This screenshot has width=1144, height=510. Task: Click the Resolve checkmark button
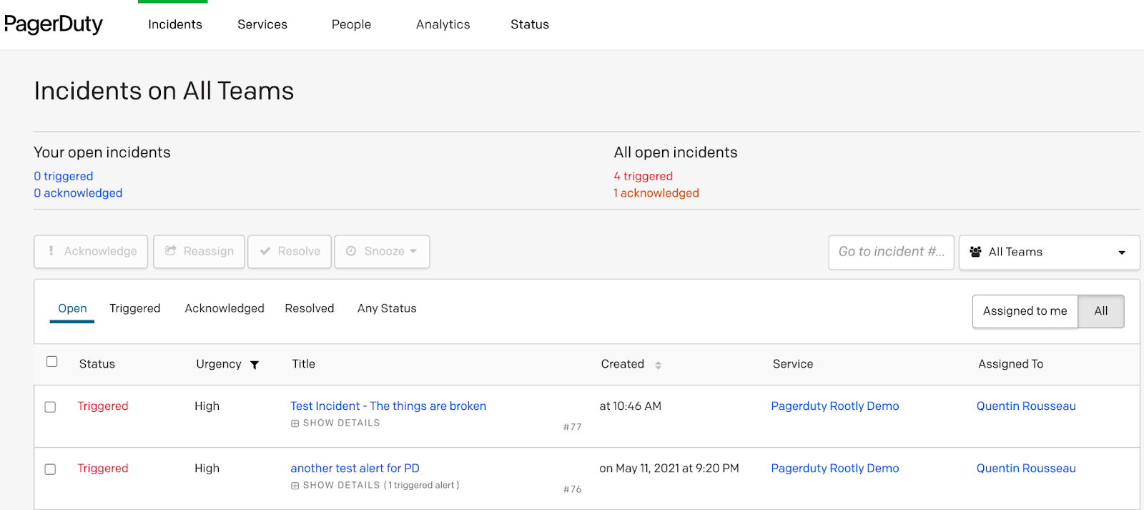pos(290,251)
